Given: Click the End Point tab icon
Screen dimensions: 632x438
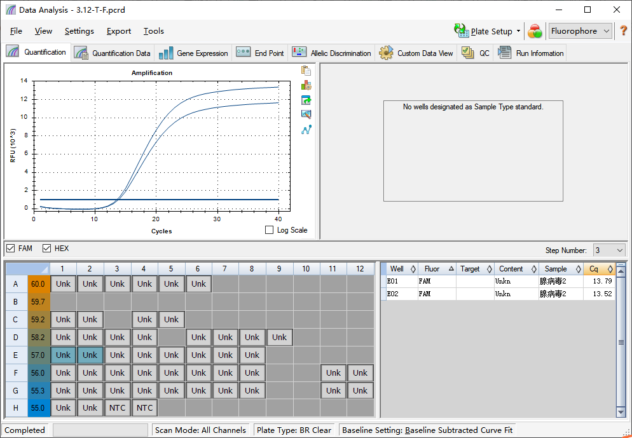Looking at the screenshot, I should 243,53.
